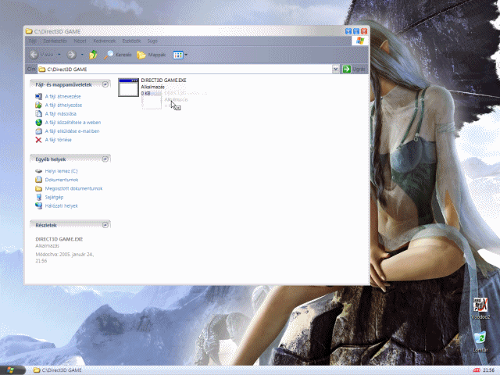Image resolution: width=500 pixels, height=375 pixels.
Task: Click the address field C:\Direct3D GAME
Action: point(185,70)
